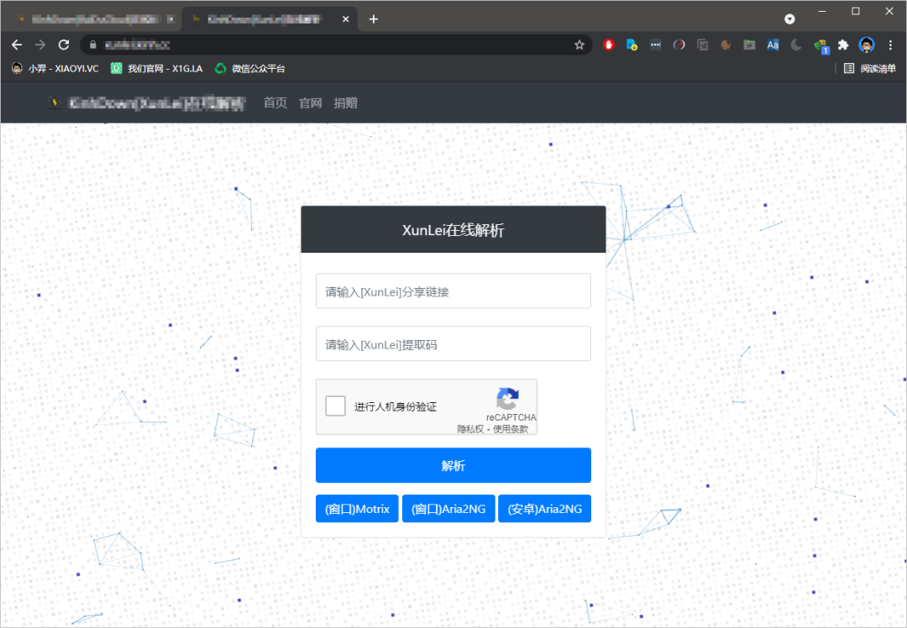Click the XunLei extraction code field

point(453,343)
